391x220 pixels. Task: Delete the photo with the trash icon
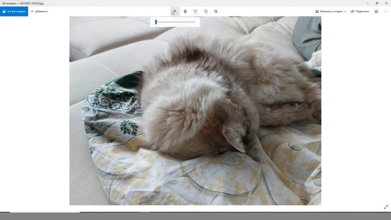(185, 12)
